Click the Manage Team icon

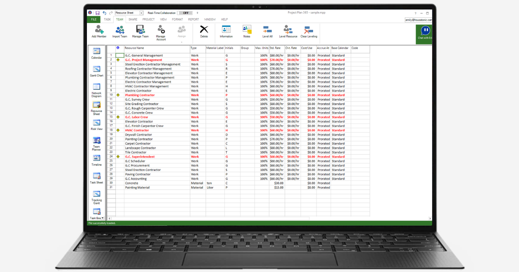140,29
